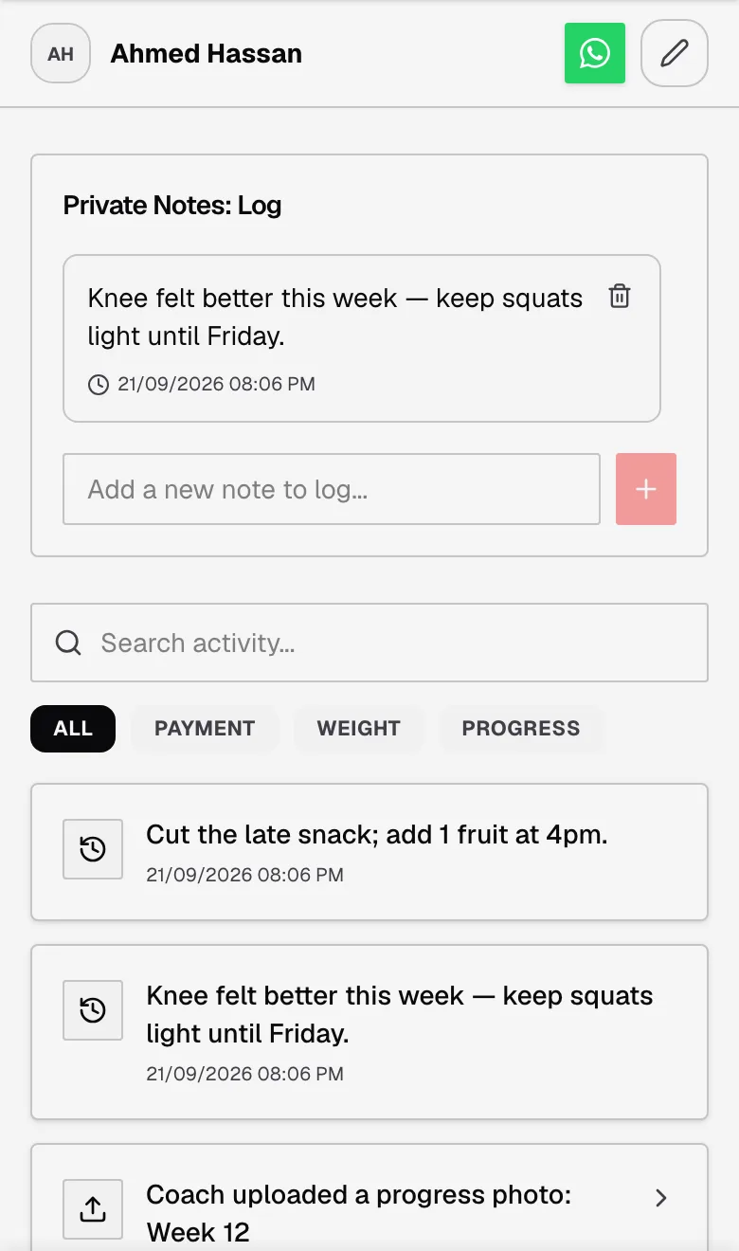This screenshot has width=739, height=1251.
Task: Click the pencil edit icon
Action: (x=675, y=53)
